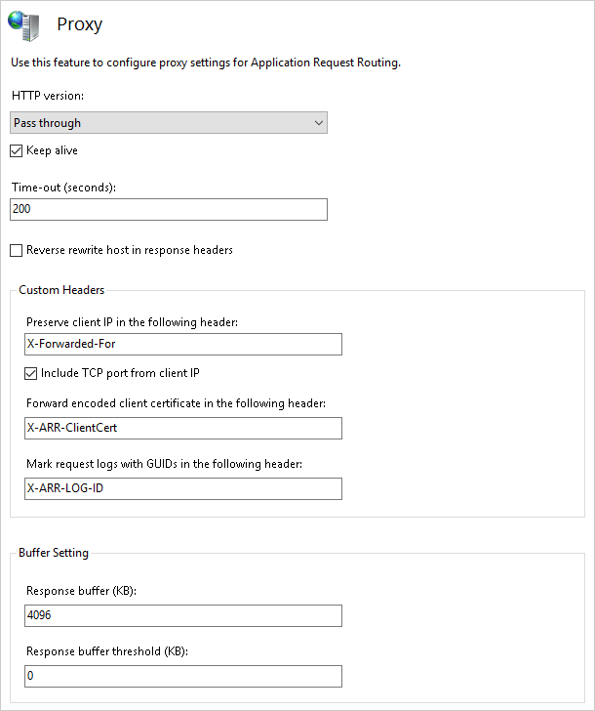
Task: Disable Include TCP port from client IP
Action: (x=31, y=374)
